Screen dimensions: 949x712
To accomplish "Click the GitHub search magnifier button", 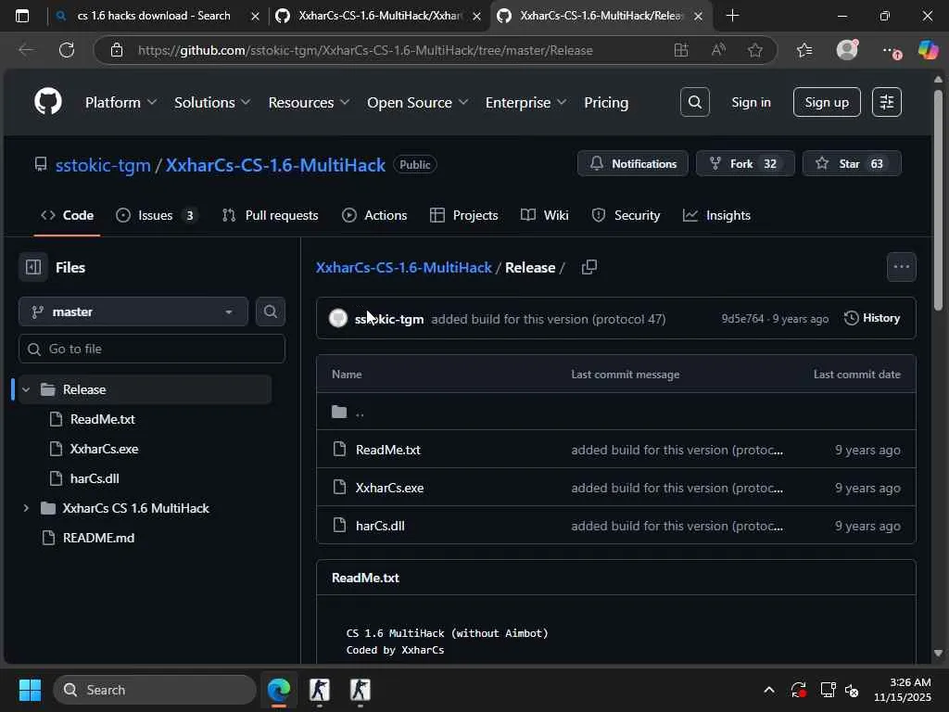I will (695, 102).
